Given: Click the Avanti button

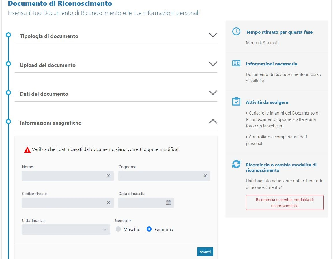Looking at the screenshot, I should (x=205, y=252).
